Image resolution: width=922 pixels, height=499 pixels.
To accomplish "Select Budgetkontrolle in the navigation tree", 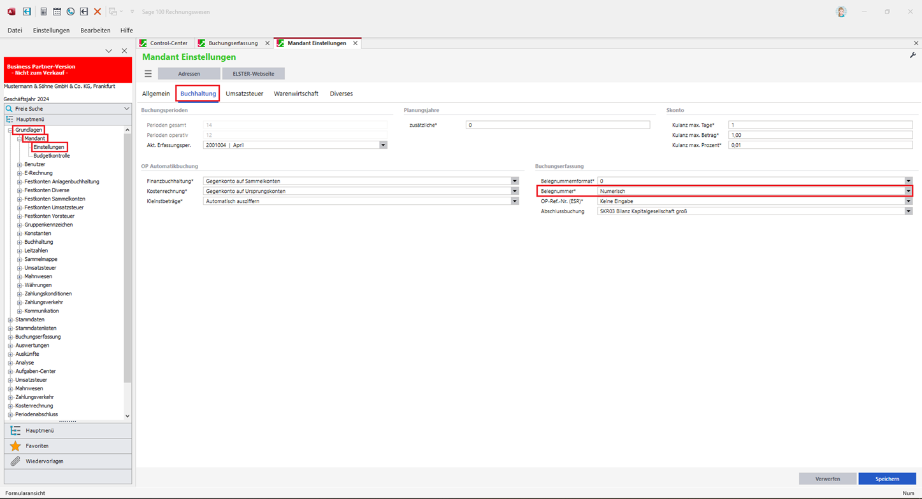I will click(52, 156).
